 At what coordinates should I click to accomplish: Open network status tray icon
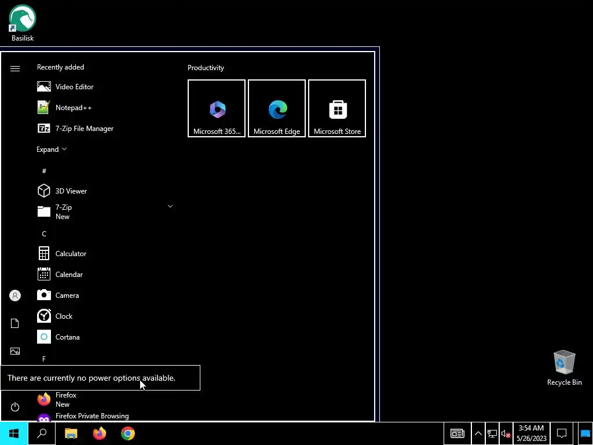492,433
